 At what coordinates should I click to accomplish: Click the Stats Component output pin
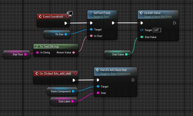point(73,91)
